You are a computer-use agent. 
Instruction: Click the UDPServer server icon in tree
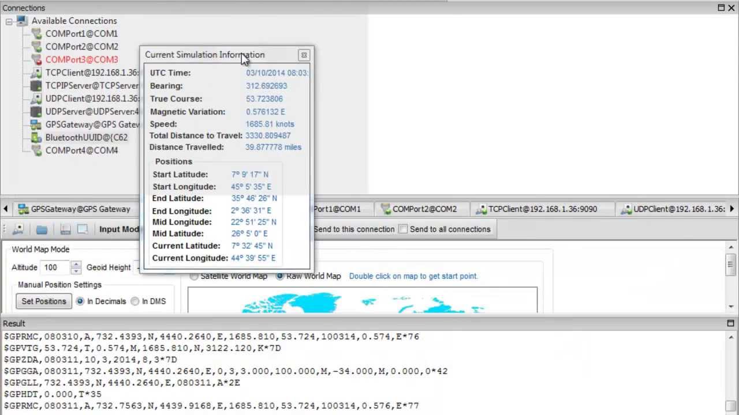click(x=36, y=111)
